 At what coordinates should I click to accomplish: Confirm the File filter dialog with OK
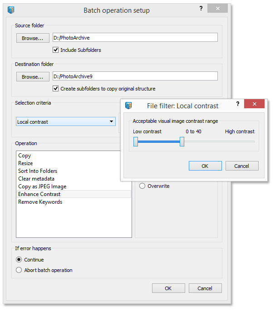(x=205, y=166)
